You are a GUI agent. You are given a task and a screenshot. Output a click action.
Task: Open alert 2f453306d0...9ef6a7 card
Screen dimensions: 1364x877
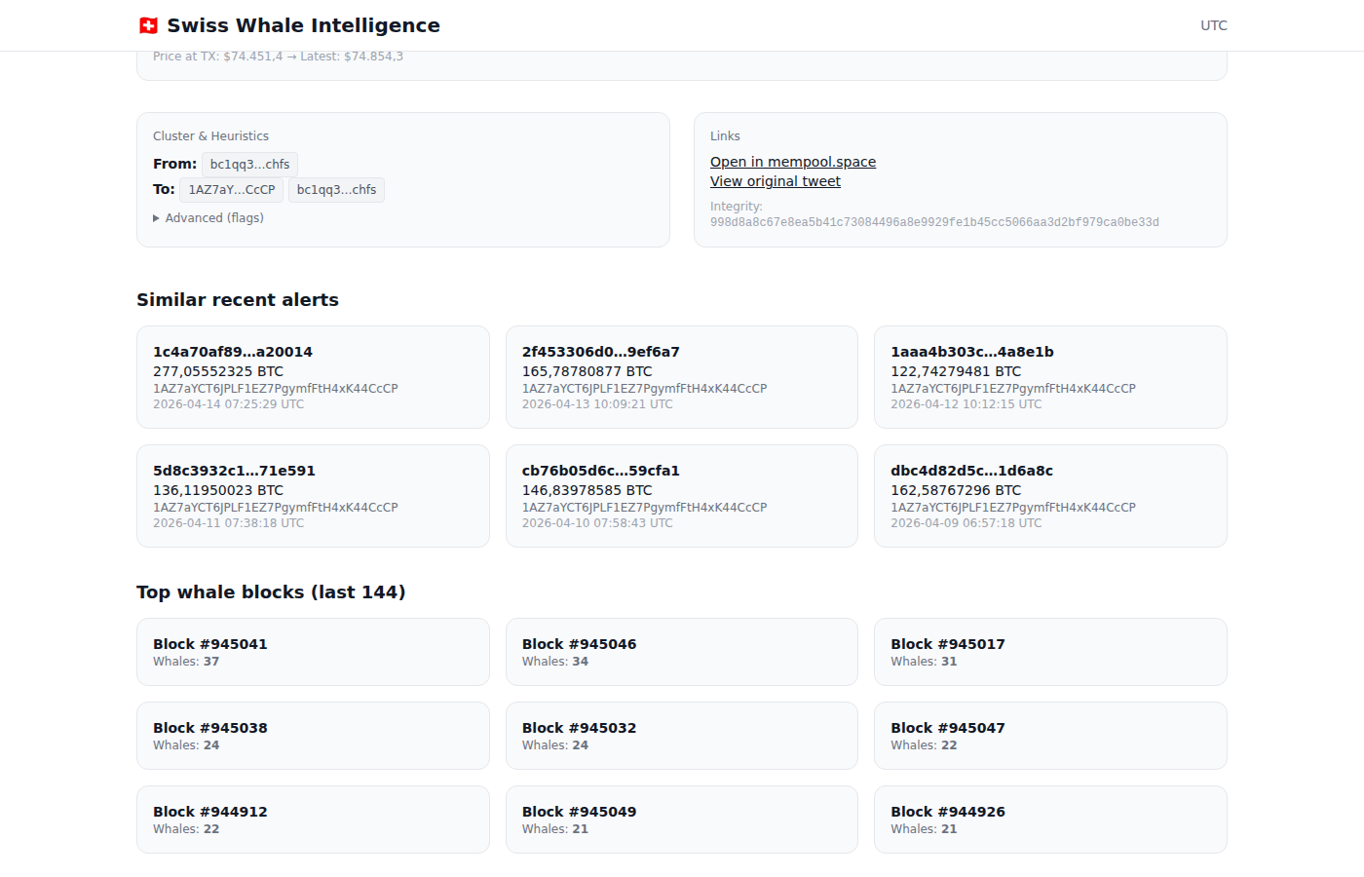tap(681, 377)
